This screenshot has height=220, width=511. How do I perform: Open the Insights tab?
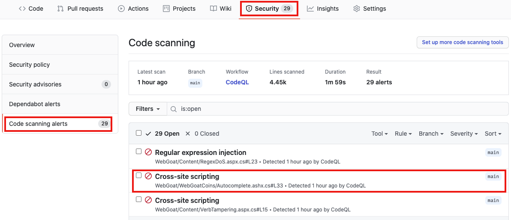pos(323,9)
